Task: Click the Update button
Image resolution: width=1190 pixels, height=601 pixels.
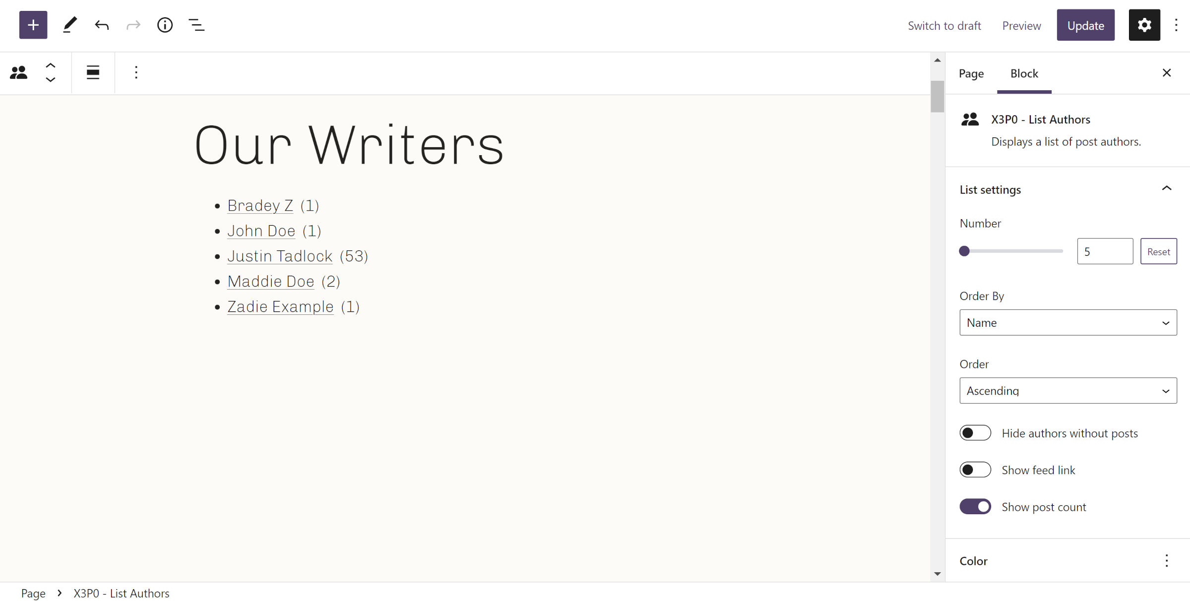Action: click(x=1085, y=25)
